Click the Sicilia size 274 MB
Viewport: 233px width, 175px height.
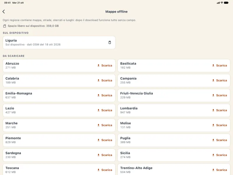126,157
